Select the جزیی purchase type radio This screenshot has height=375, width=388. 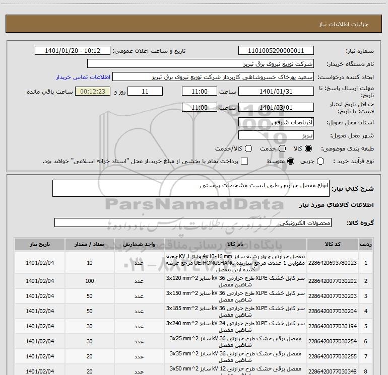pos(320,161)
